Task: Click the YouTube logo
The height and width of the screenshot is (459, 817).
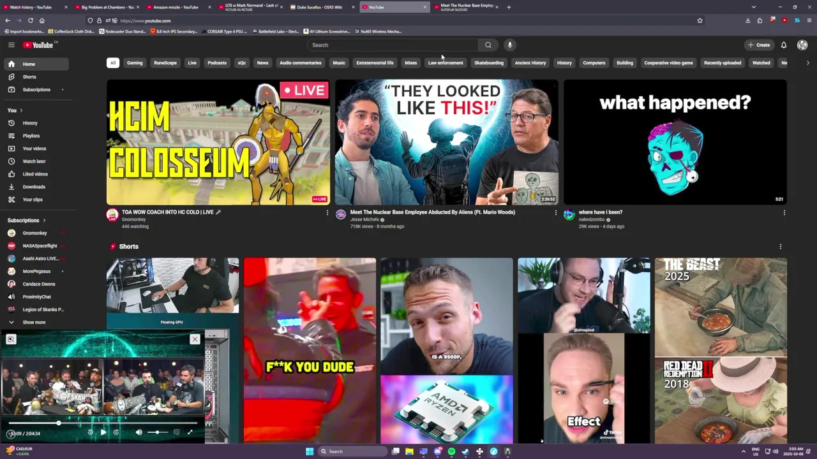Action: (38, 45)
